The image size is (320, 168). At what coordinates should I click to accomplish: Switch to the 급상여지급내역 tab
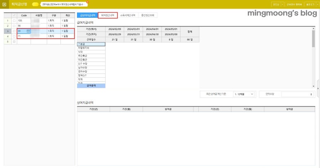coord(87,15)
